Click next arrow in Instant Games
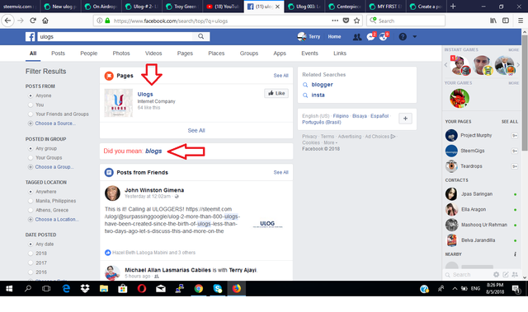The height and width of the screenshot is (312, 528). click(x=518, y=65)
